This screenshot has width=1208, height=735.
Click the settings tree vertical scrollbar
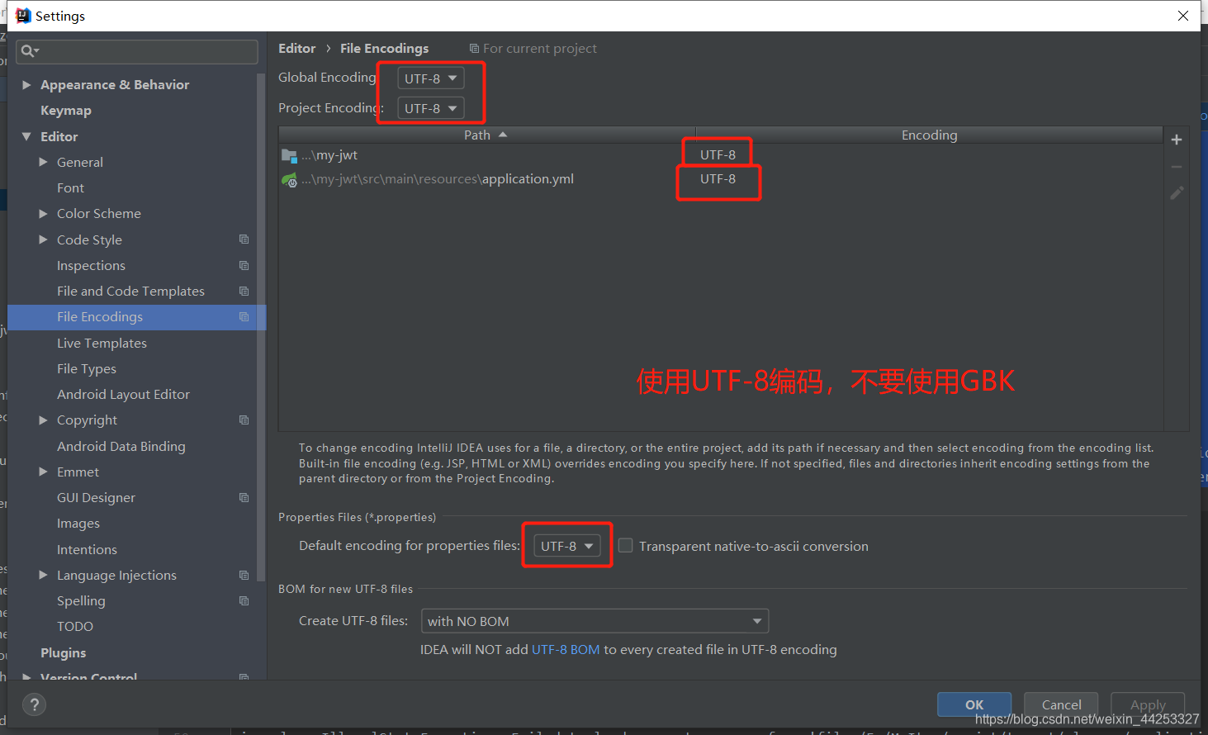click(x=261, y=326)
